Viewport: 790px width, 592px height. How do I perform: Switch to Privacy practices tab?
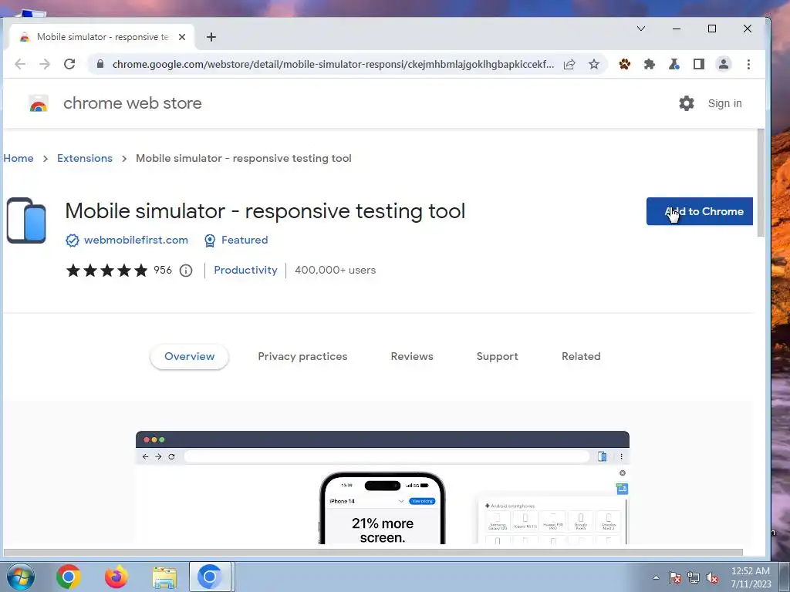(x=302, y=356)
